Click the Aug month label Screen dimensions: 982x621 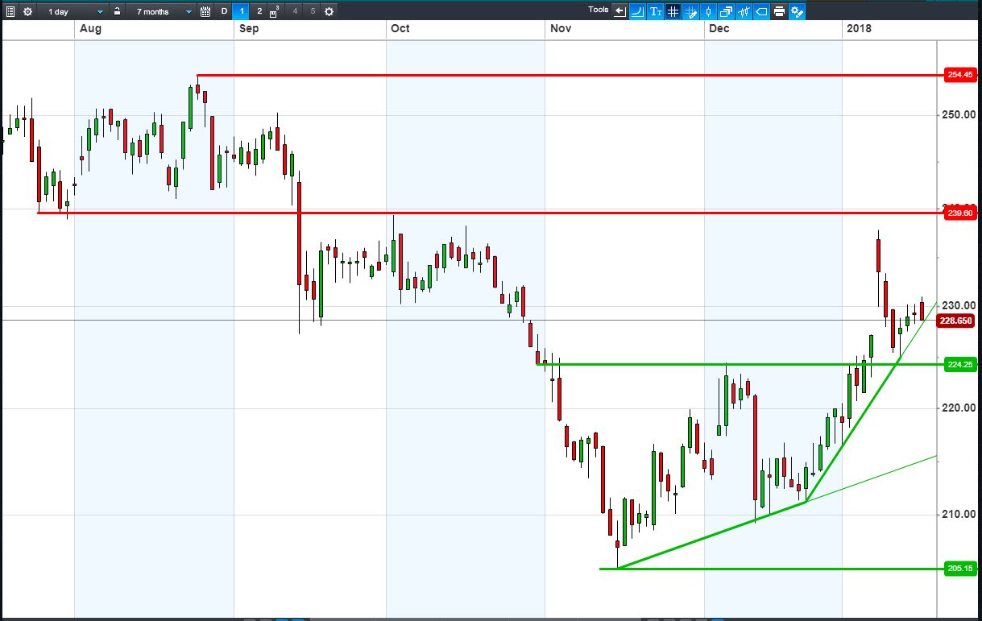[x=90, y=28]
